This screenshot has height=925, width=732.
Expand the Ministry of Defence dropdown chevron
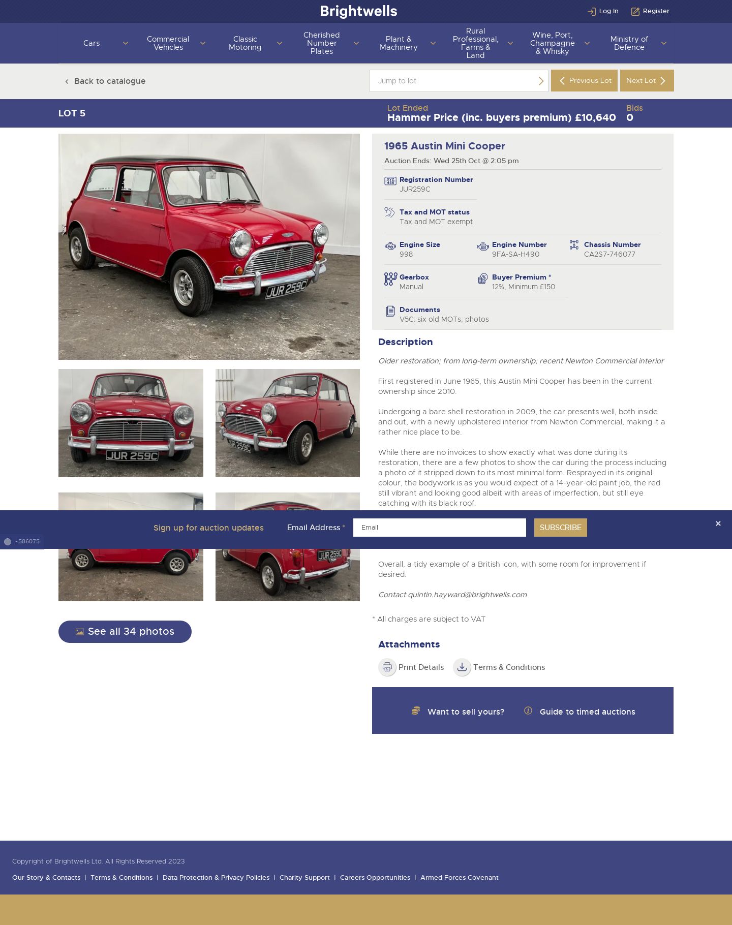[x=663, y=43]
